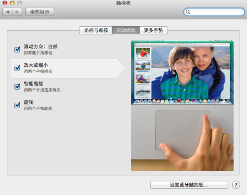Select the 旋转 gesture label
The width and height of the screenshot is (247, 195).
tap(28, 102)
